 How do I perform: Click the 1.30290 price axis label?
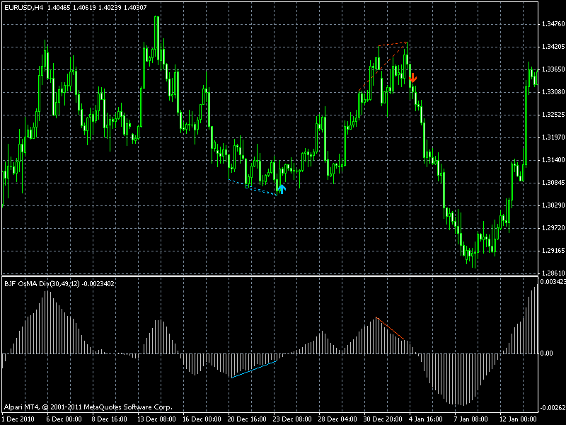[553, 205]
